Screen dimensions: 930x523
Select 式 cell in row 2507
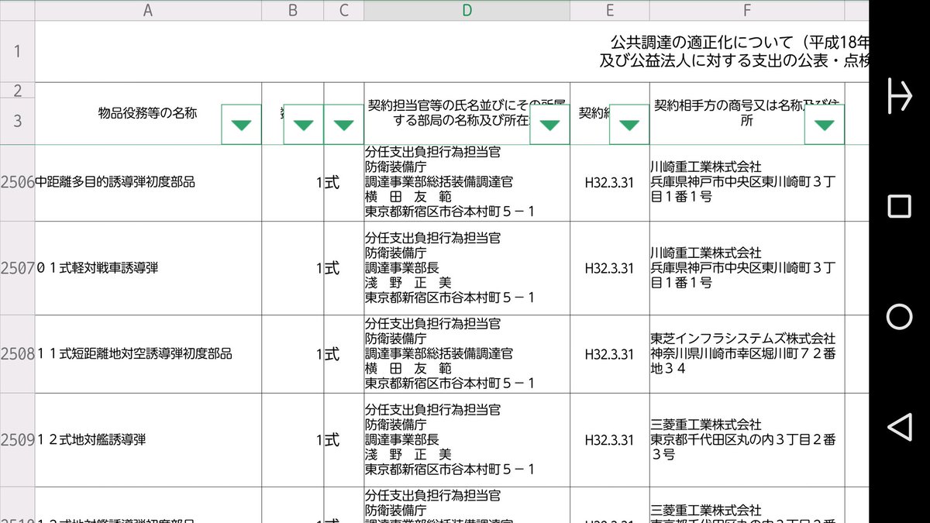coord(343,268)
